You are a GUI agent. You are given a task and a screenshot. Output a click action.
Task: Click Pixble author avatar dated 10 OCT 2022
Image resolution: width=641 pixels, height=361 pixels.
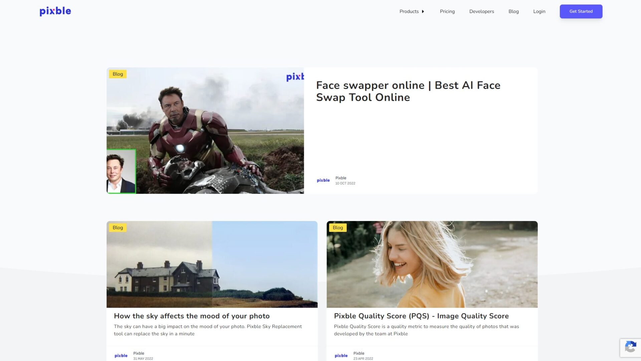323,180
